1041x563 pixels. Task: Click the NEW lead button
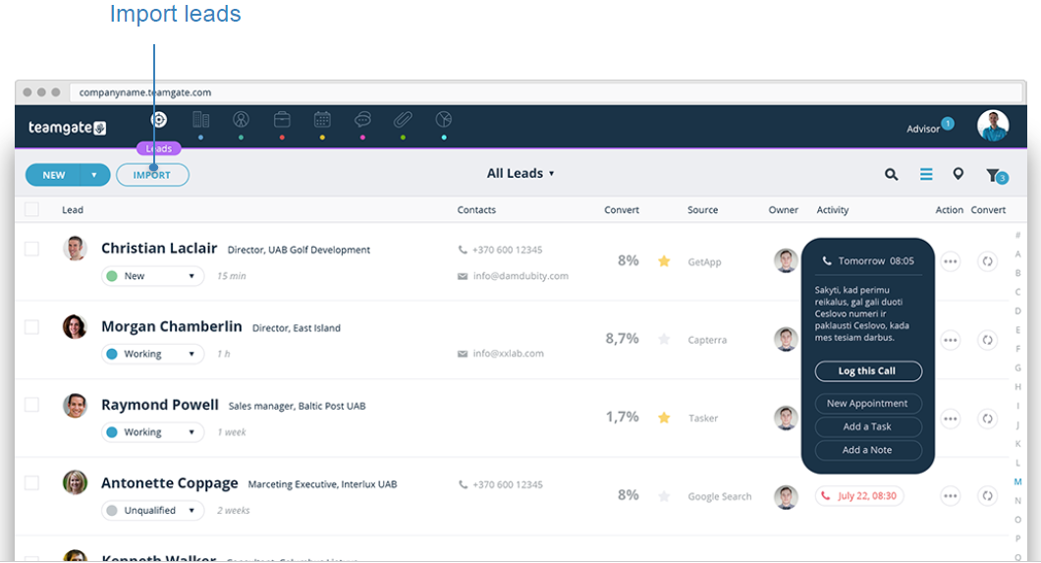(x=54, y=175)
